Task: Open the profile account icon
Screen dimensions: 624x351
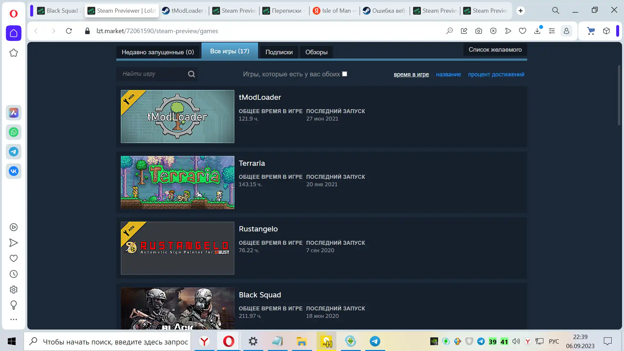Action: (x=566, y=31)
